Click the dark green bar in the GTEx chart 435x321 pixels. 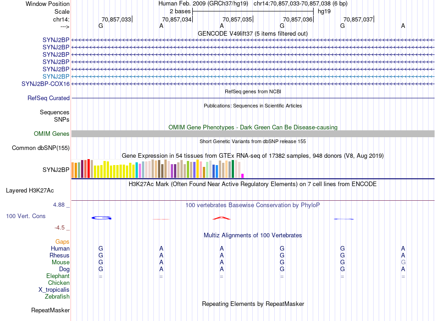pyautogui.click(x=233, y=169)
